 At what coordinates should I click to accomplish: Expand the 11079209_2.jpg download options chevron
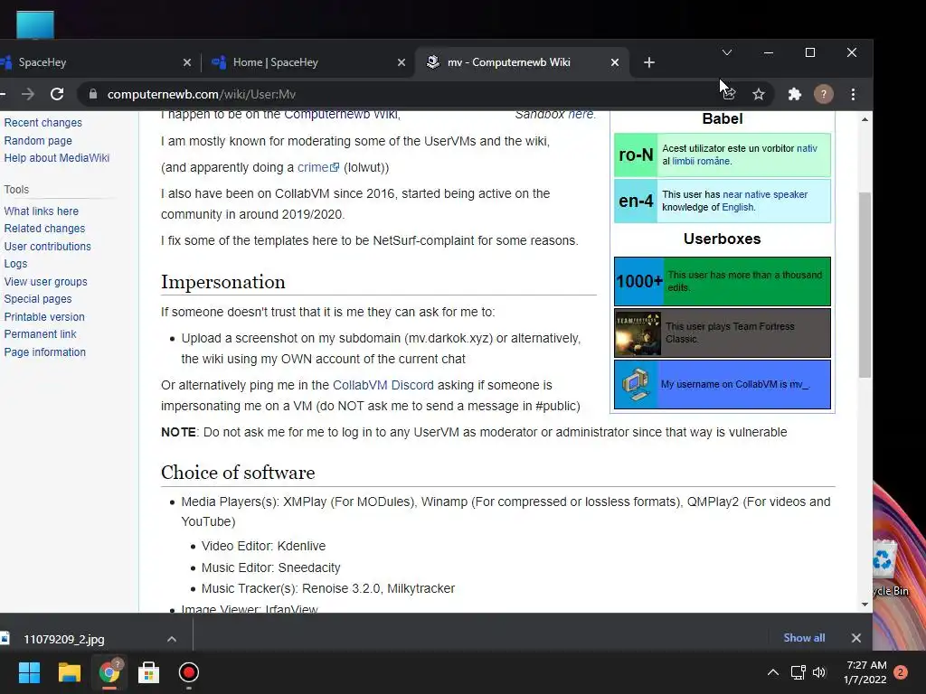[x=172, y=639]
